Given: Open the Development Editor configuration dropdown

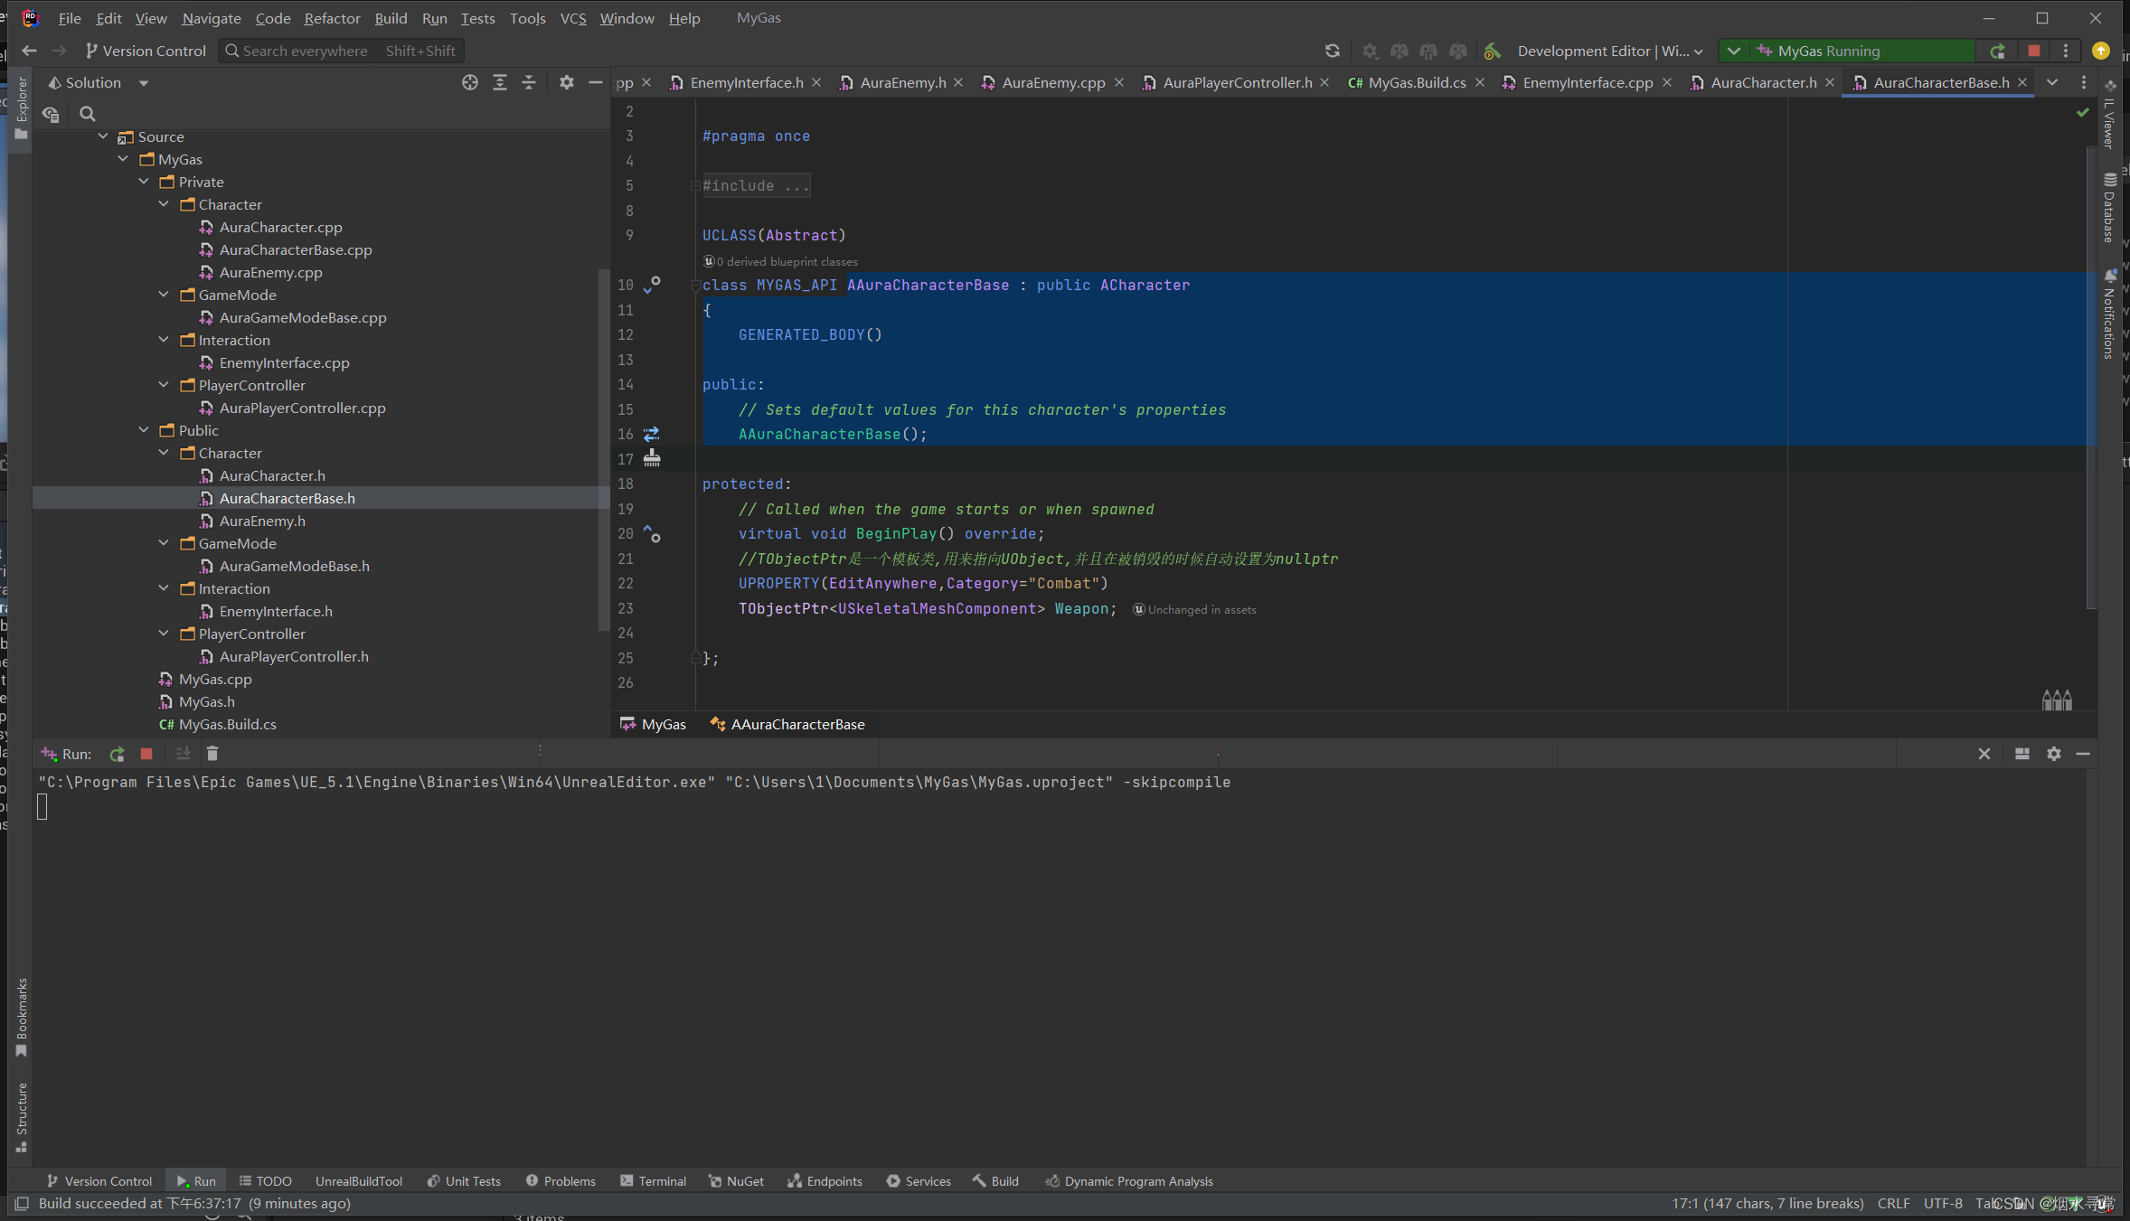Looking at the screenshot, I should [1609, 51].
